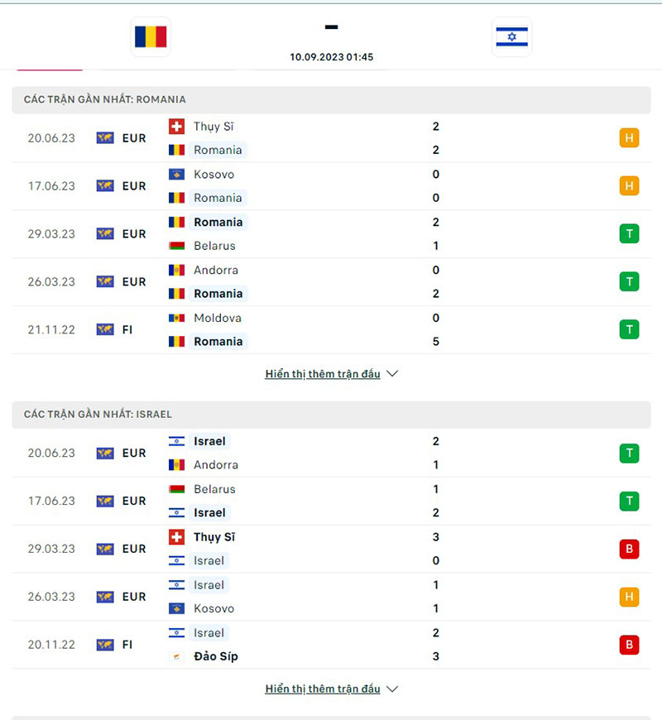Select the 'Các trận gần nhất: Israel' section header
Image resolution: width=662 pixels, height=720 pixels.
98,414
